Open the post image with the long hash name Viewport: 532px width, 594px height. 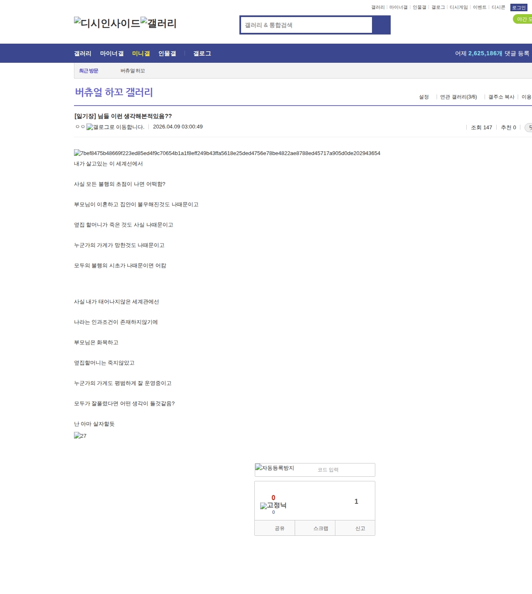point(227,153)
